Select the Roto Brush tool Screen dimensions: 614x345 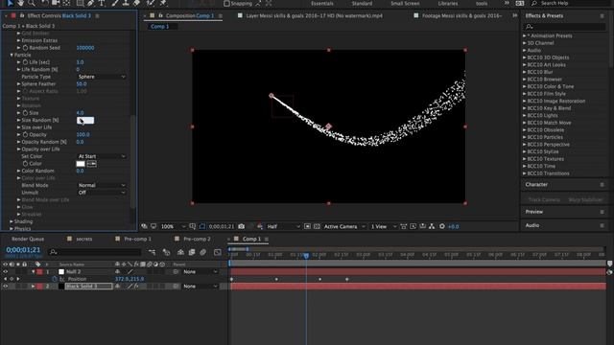[x=151, y=3]
